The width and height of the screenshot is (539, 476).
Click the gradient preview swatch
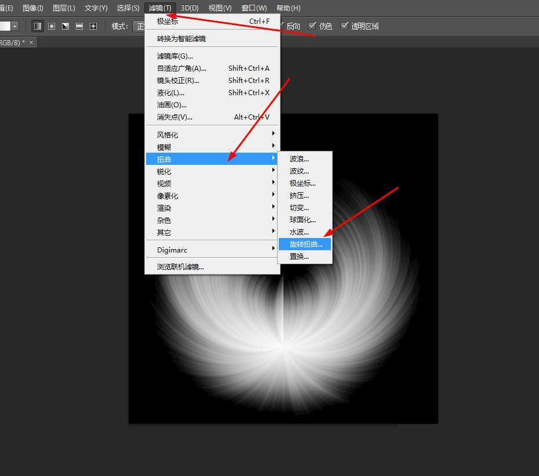tap(6, 26)
